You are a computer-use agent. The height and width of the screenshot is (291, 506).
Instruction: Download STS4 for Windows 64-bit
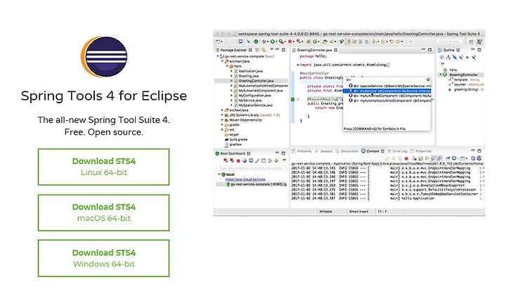103,258
